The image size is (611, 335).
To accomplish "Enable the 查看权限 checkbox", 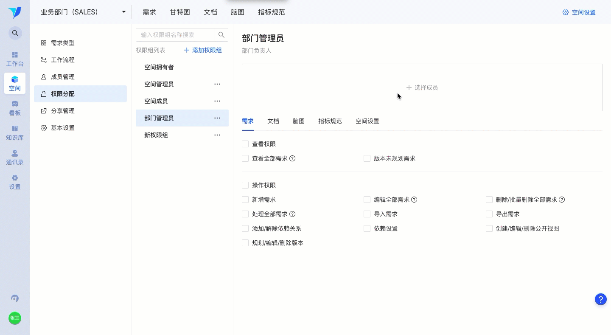I will tap(245, 144).
